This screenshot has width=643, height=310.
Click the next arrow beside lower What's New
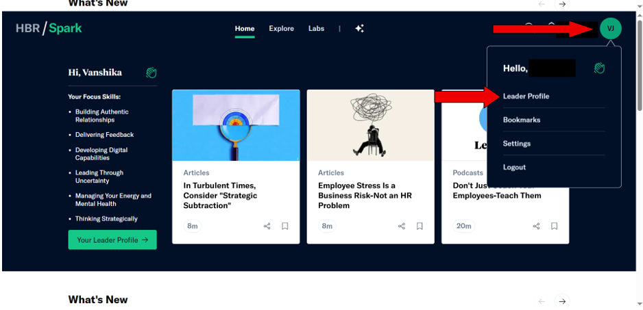tap(562, 301)
